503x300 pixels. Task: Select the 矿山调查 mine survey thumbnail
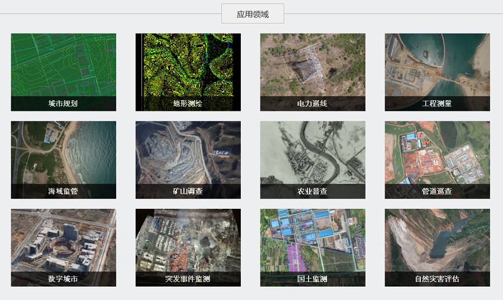click(188, 160)
